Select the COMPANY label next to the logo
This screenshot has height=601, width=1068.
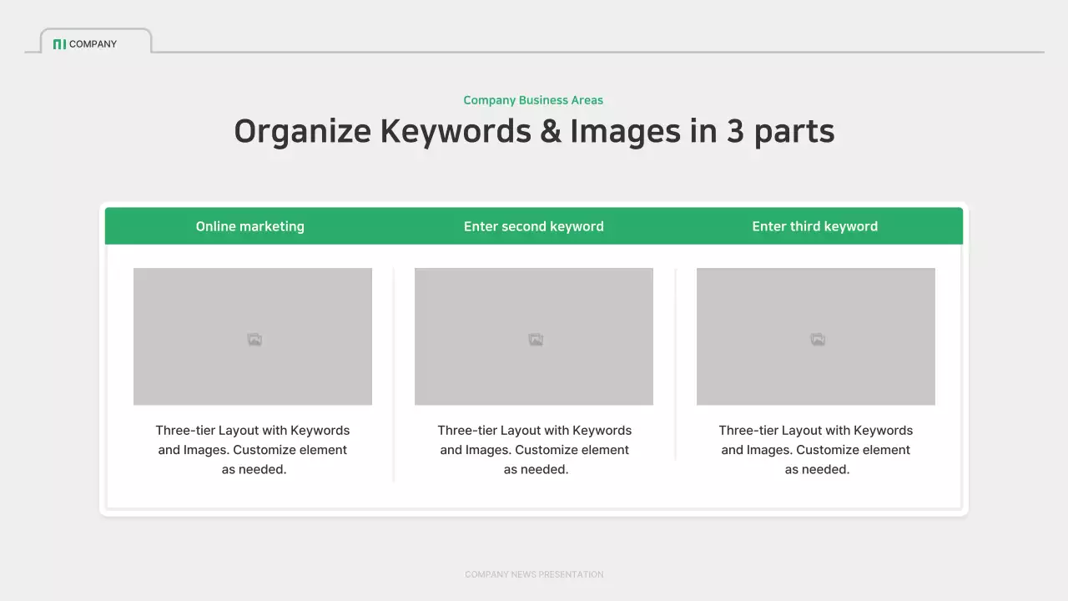93,44
